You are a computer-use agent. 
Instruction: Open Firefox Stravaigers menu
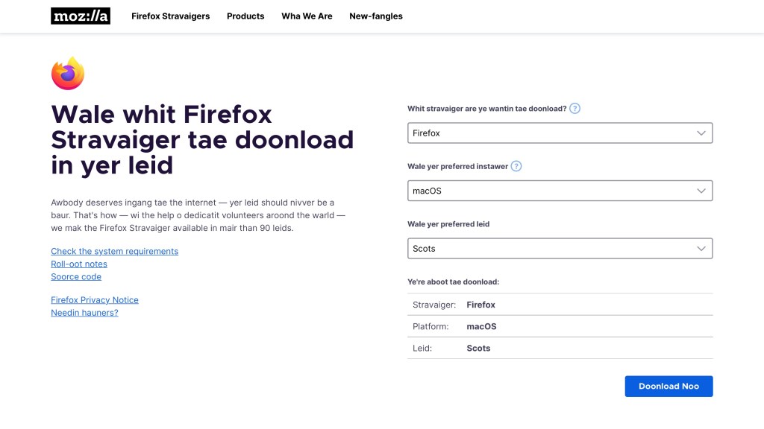tap(170, 16)
